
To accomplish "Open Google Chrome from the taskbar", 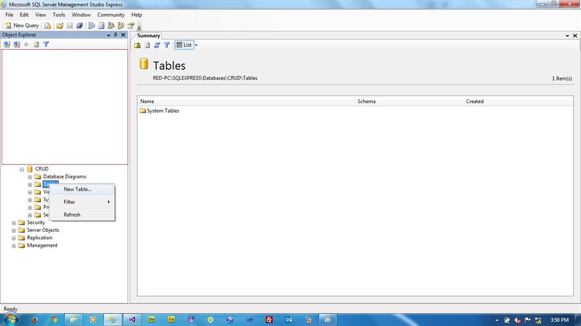I will pyautogui.click(x=54, y=320).
